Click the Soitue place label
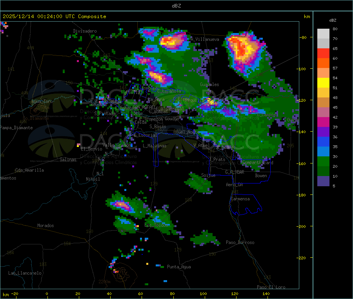 tap(208, 175)
